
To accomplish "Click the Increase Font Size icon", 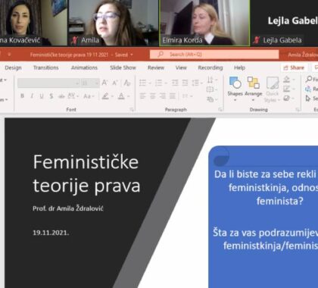I will 104,83.
